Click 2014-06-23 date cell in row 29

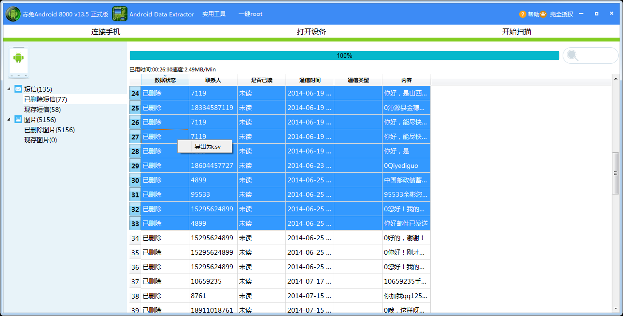(x=310, y=165)
